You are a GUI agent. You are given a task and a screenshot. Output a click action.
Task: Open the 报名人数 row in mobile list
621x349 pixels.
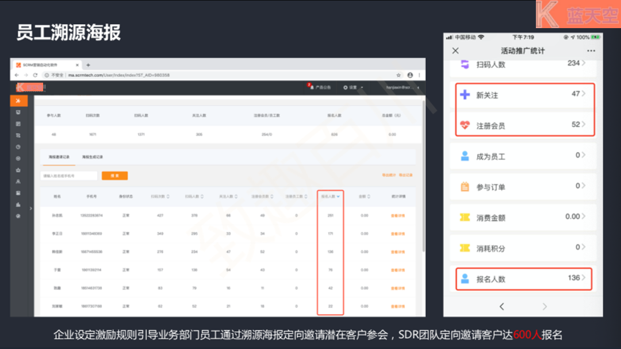coord(523,279)
